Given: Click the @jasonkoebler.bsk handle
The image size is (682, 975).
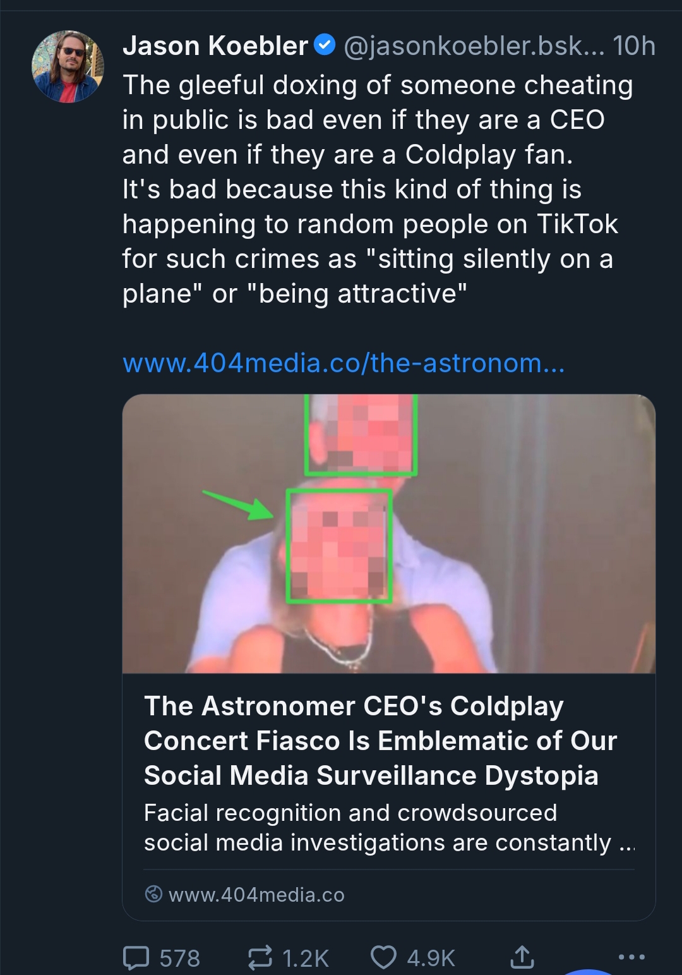Looking at the screenshot, I should coord(473,45).
